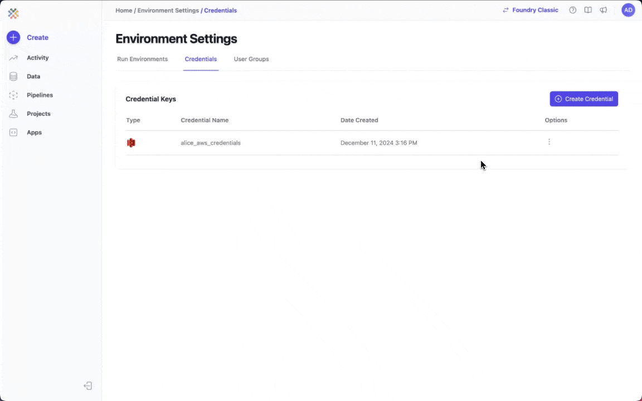The width and height of the screenshot is (642, 401).
Task: Open Activity from the sidebar
Action: tap(37, 58)
